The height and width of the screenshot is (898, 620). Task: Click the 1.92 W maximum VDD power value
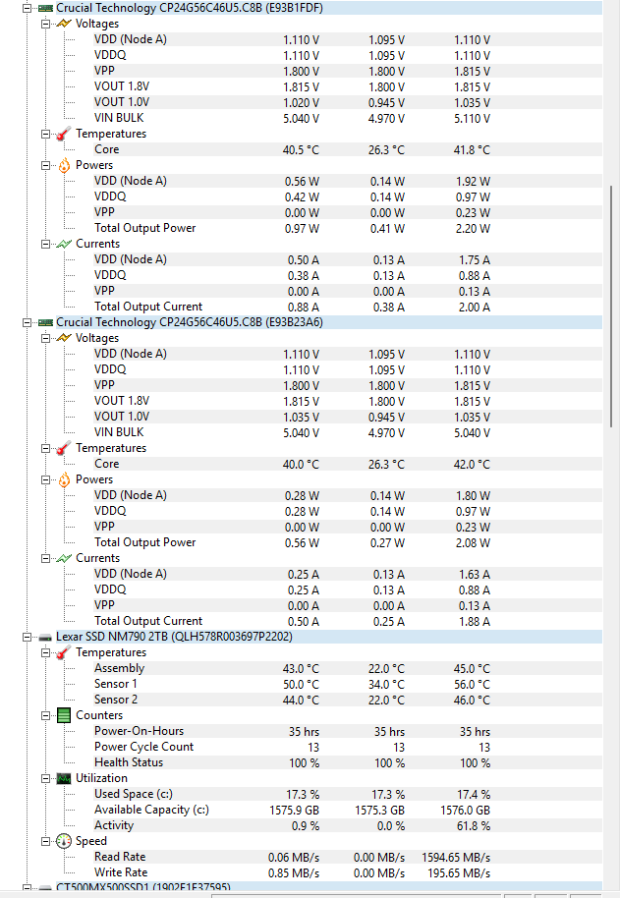tap(473, 182)
